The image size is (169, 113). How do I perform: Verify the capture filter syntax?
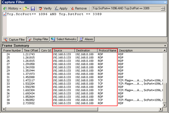pos(45,8)
